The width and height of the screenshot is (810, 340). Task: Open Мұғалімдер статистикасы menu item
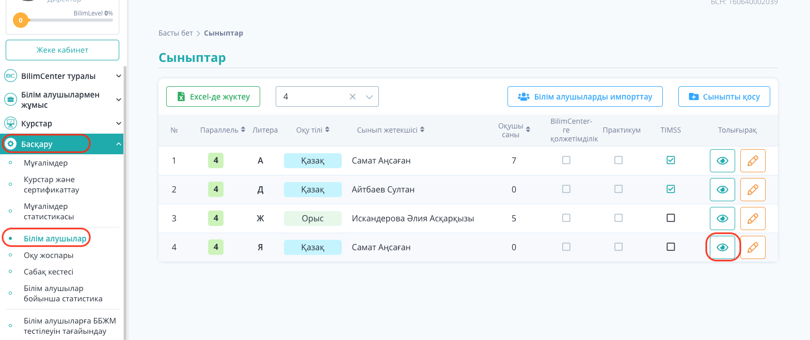point(49,212)
